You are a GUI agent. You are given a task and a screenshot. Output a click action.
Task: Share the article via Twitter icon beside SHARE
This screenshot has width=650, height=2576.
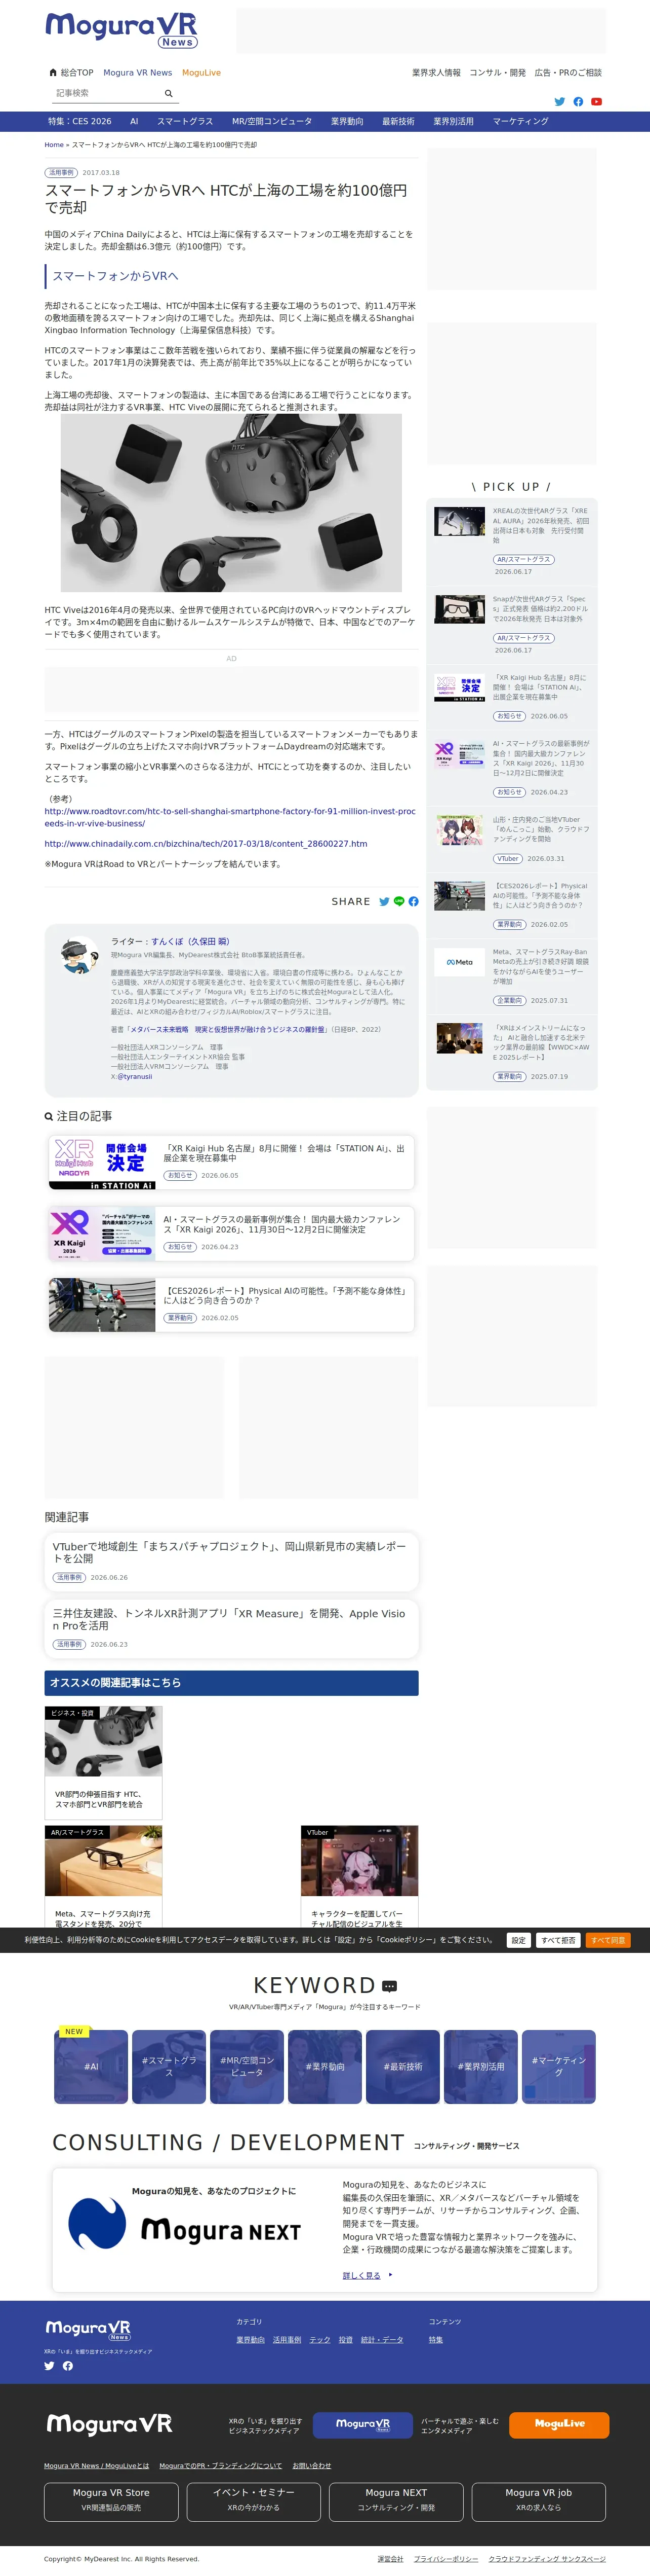point(384,902)
